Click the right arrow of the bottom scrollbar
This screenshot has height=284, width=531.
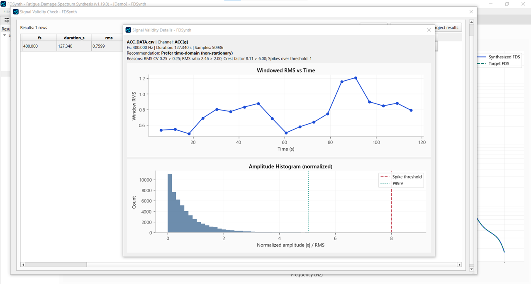click(x=460, y=264)
